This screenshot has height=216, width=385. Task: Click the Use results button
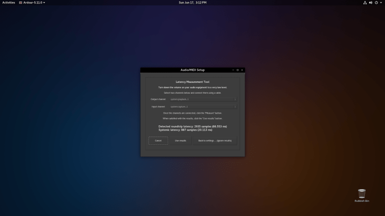click(181, 140)
